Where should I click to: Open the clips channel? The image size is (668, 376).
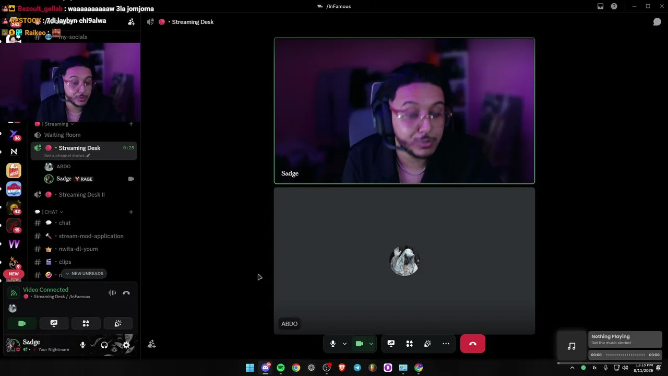click(84, 262)
